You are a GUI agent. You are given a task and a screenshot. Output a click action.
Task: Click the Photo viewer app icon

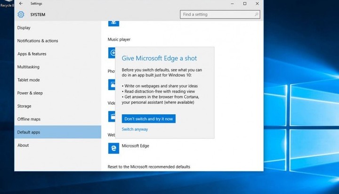point(111,84)
